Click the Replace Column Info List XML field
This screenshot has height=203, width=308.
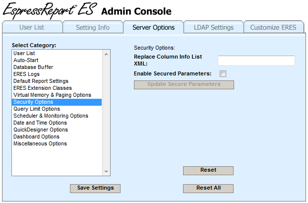point(256,61)
